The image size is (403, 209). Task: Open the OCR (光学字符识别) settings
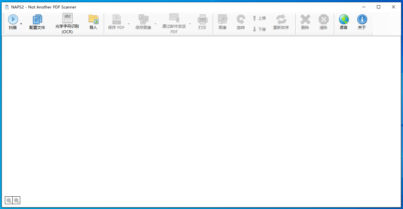pyautogui.click(x=67, y=23)
